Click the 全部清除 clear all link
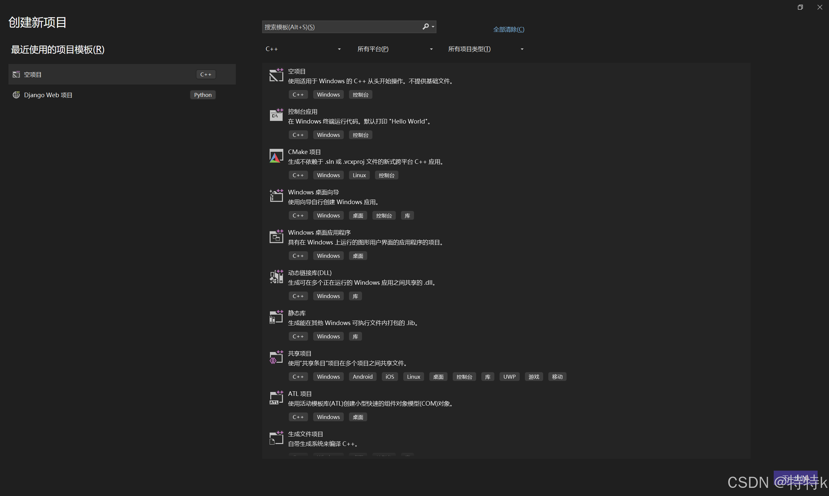This screenshot has width=829, height=496. [508, 29]
